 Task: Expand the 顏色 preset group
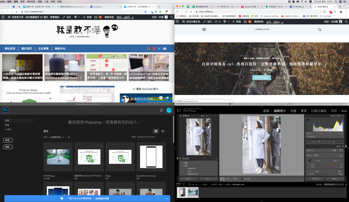coord(183,163)
